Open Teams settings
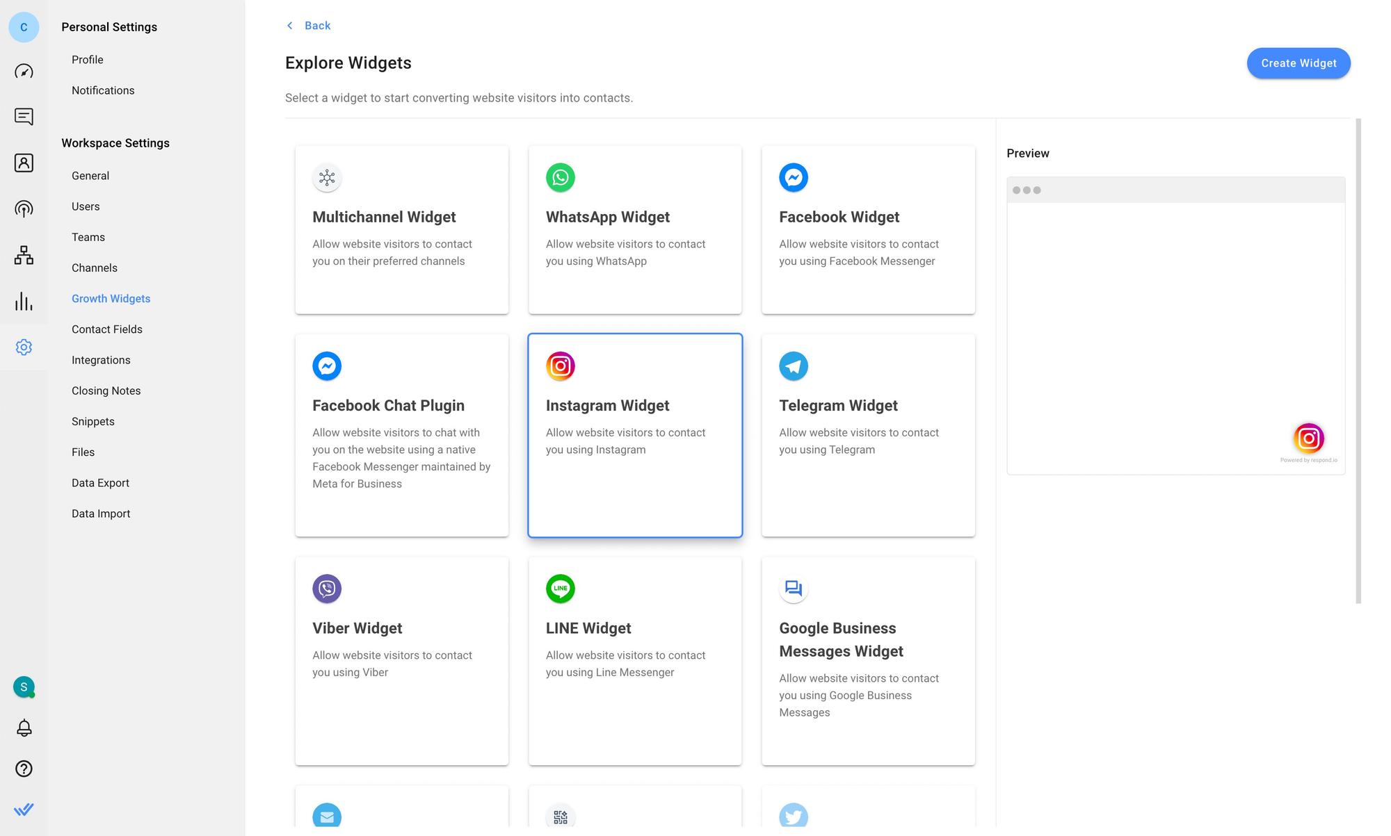The height and width of the screenshot is (836, 1391). (x=88, y=237)
